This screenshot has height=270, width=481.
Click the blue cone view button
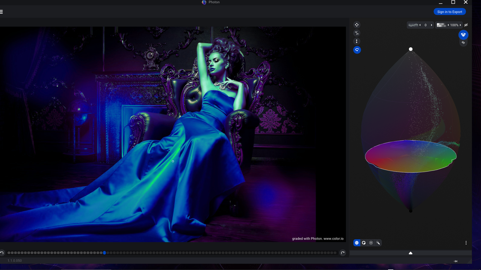[463, 35]
